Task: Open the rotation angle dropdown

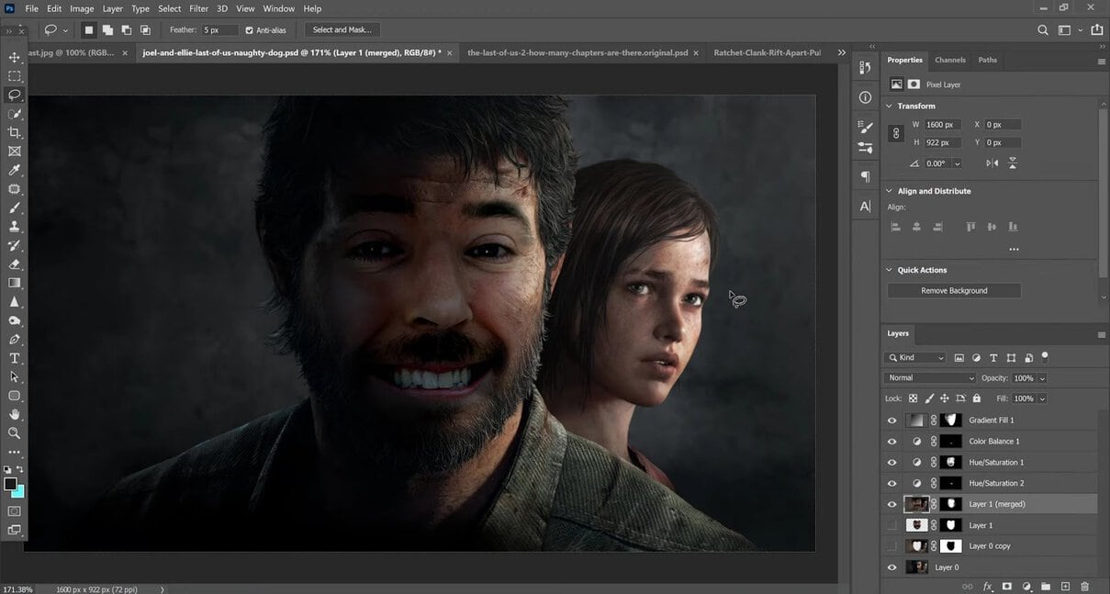Action: (958, 163)
